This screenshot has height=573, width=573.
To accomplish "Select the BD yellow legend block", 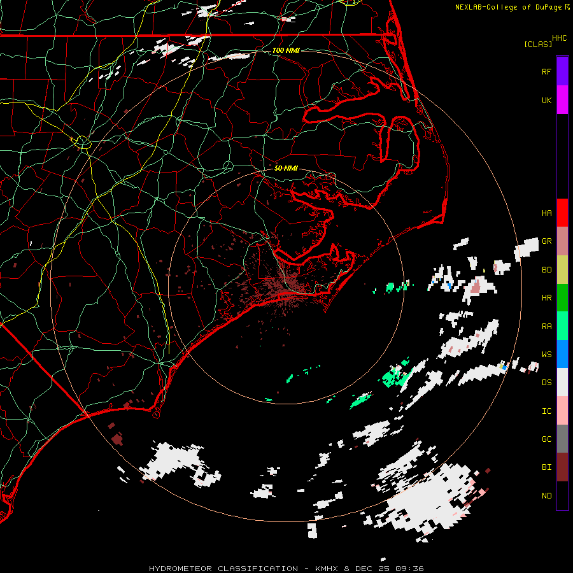I will (562, 269).
